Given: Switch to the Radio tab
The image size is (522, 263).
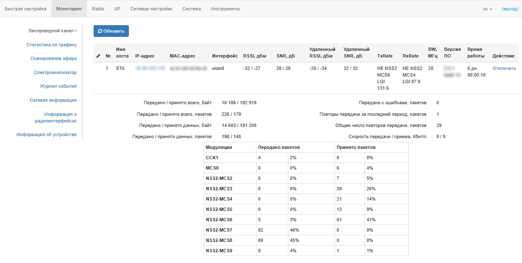Looking at the screenshot, I should pos(98,9).
